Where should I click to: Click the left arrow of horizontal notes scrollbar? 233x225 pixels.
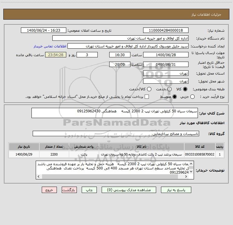(38, 176)
